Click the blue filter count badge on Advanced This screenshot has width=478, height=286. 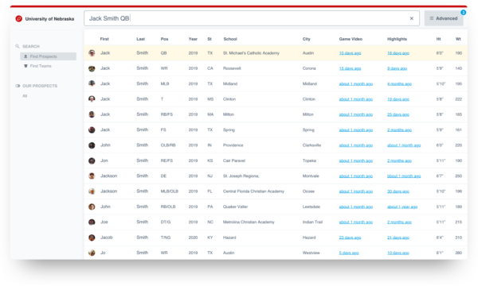click(463, 13)
